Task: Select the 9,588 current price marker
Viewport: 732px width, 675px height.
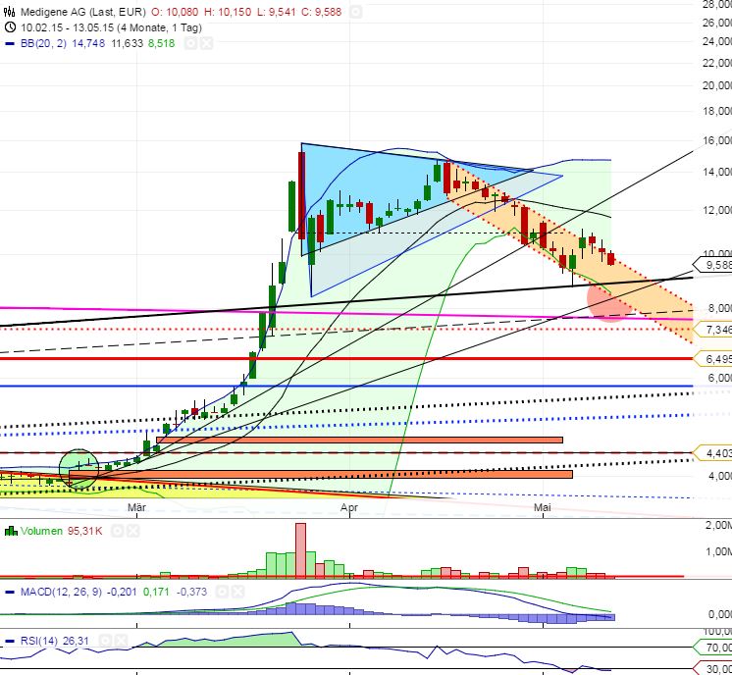Action: (x=712, y=265)
